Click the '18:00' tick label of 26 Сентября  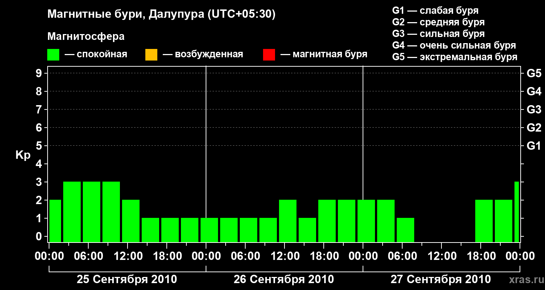[x=324, y=256]
